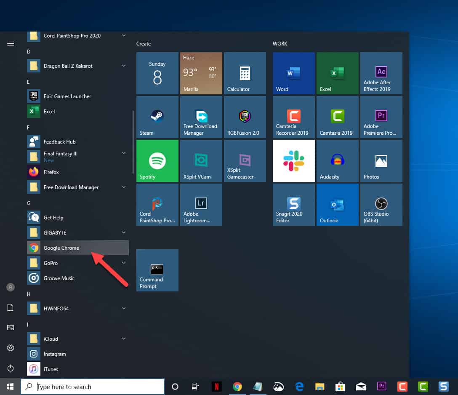Launch Adobe After Effects 2019 tile
The height and width of the screenshot is (395, 458).
point(381,73)
